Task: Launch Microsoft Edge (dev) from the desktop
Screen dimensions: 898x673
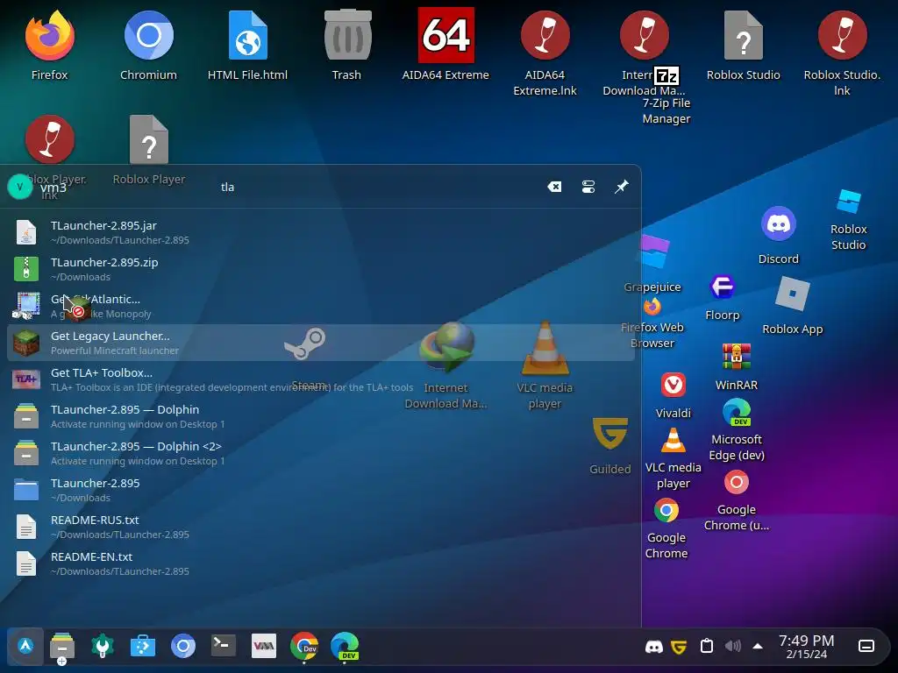Action: (x=737, y=430)
